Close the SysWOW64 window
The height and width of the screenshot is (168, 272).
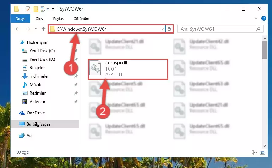tap(260, 9)
